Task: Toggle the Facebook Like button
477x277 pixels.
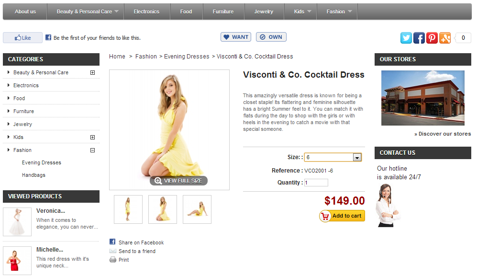Action: (x=22, y=38)
